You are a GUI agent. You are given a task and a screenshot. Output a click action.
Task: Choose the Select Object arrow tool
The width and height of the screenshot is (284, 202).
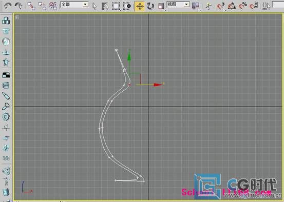pyautogui.click(x=94, y=6)
